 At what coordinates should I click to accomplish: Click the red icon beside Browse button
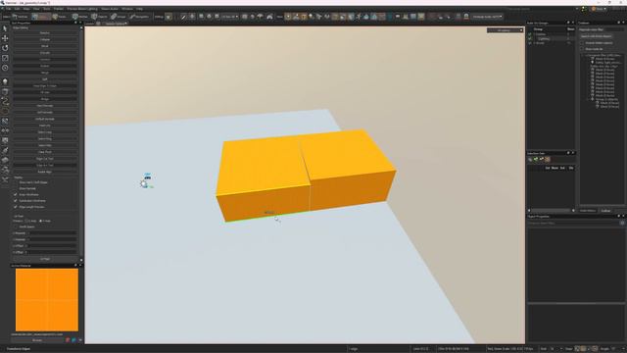tap(68, 340)
